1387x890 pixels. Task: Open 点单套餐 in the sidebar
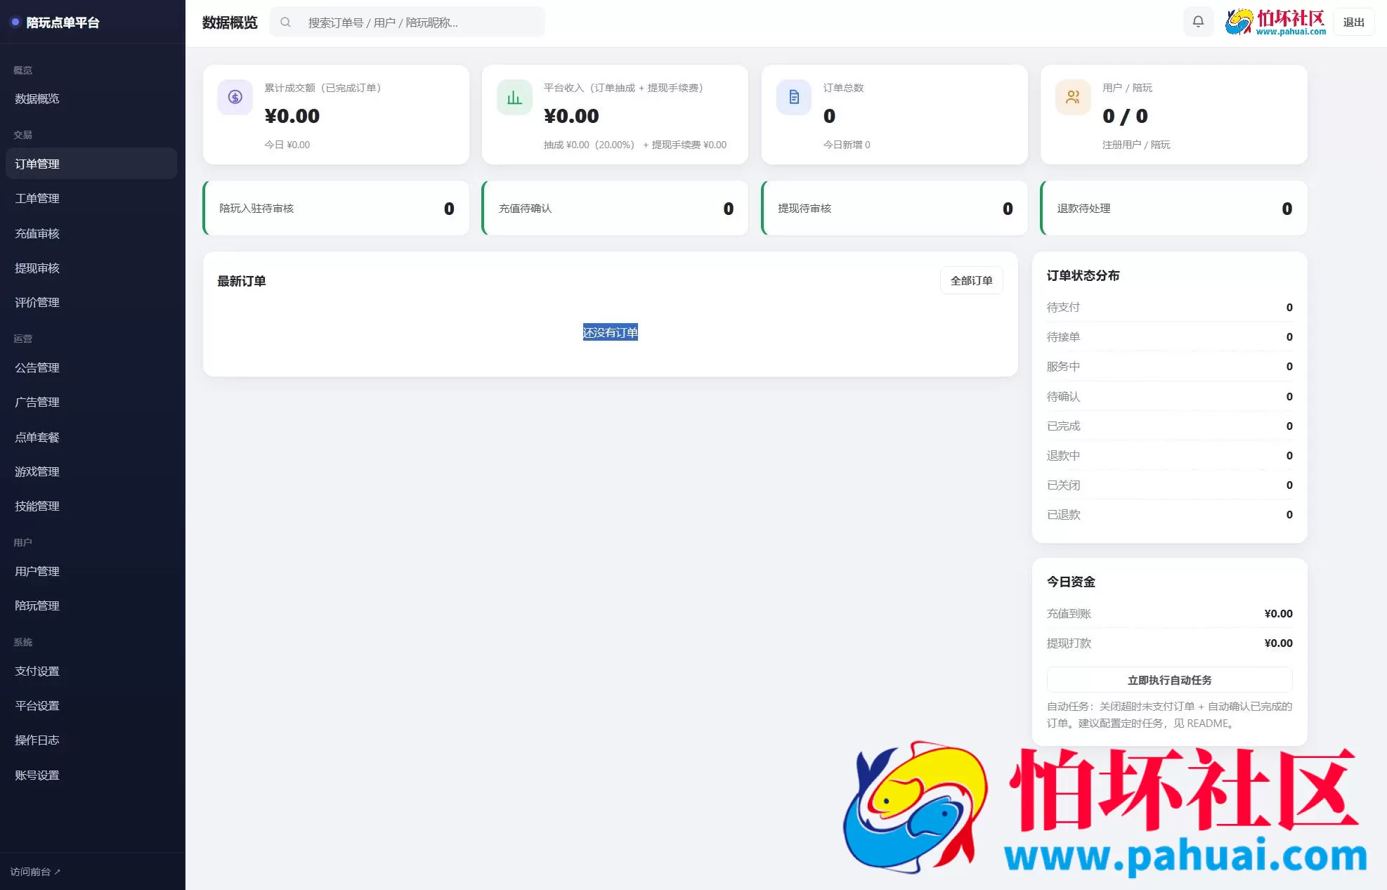point(91,437)
